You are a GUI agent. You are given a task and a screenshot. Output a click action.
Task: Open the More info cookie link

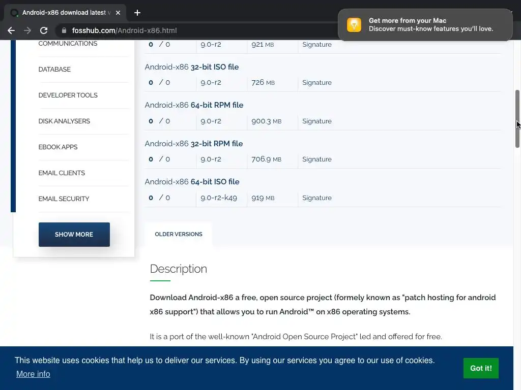pos(33,374)
